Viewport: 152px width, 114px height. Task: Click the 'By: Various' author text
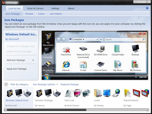click(x=40, y=105)
